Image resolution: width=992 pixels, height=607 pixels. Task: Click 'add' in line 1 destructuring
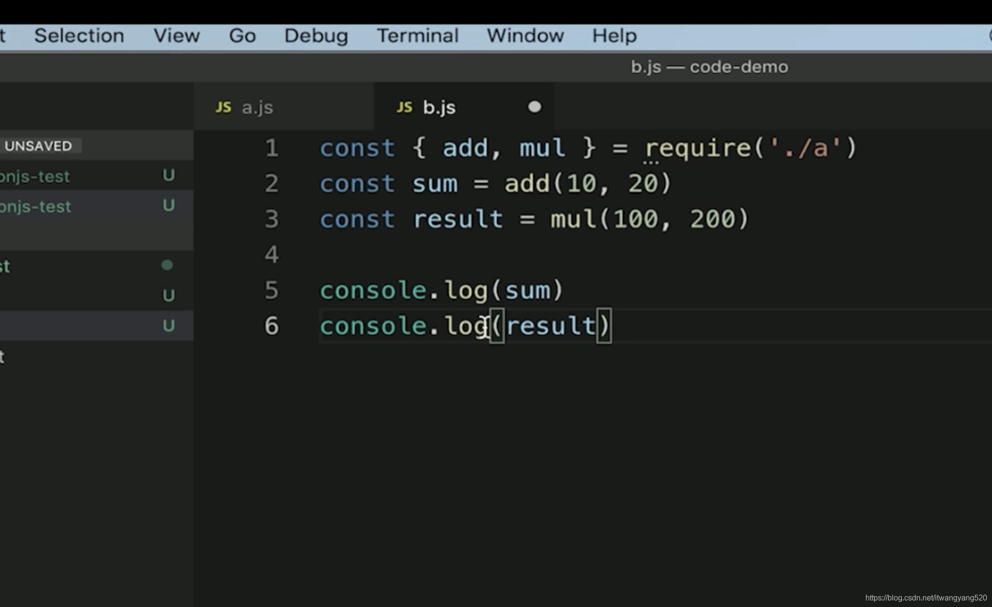[x=465, y=148]
